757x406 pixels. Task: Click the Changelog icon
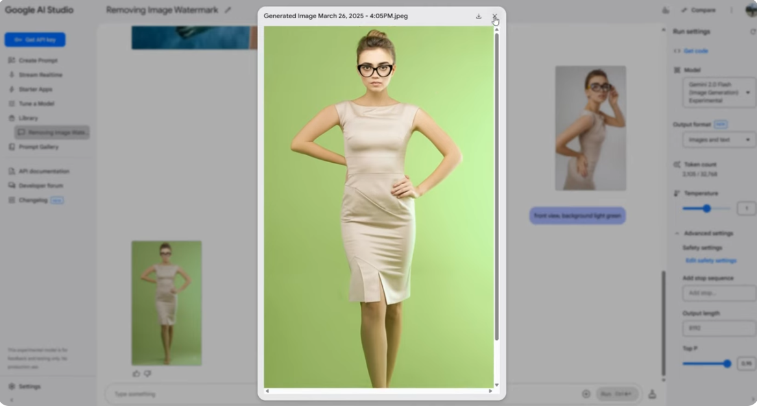12,200
